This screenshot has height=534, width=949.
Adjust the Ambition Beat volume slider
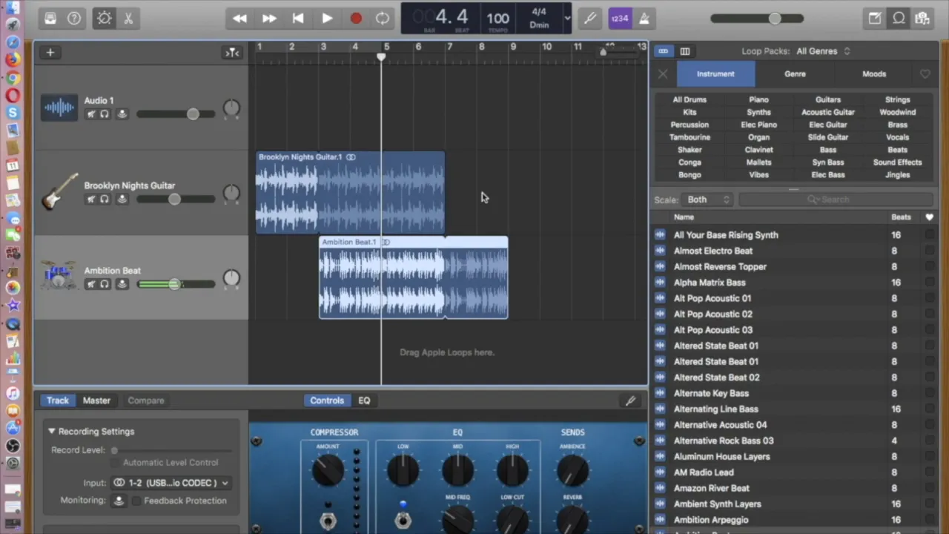[x=176, y=284]
